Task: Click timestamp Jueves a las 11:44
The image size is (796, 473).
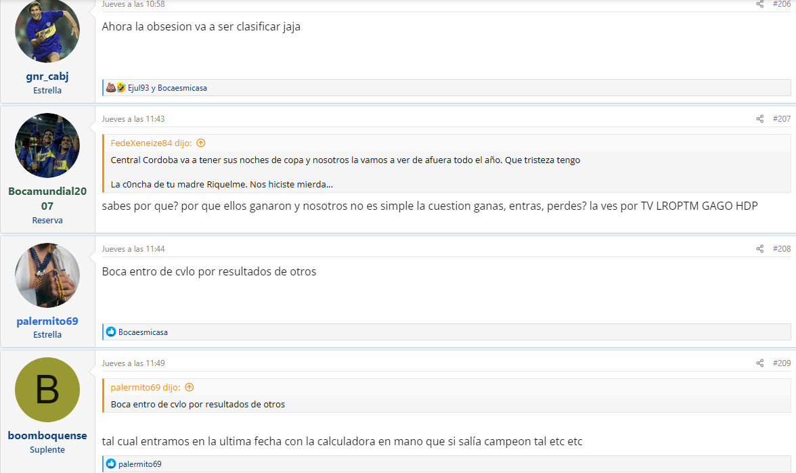Action: click(133, 249)
